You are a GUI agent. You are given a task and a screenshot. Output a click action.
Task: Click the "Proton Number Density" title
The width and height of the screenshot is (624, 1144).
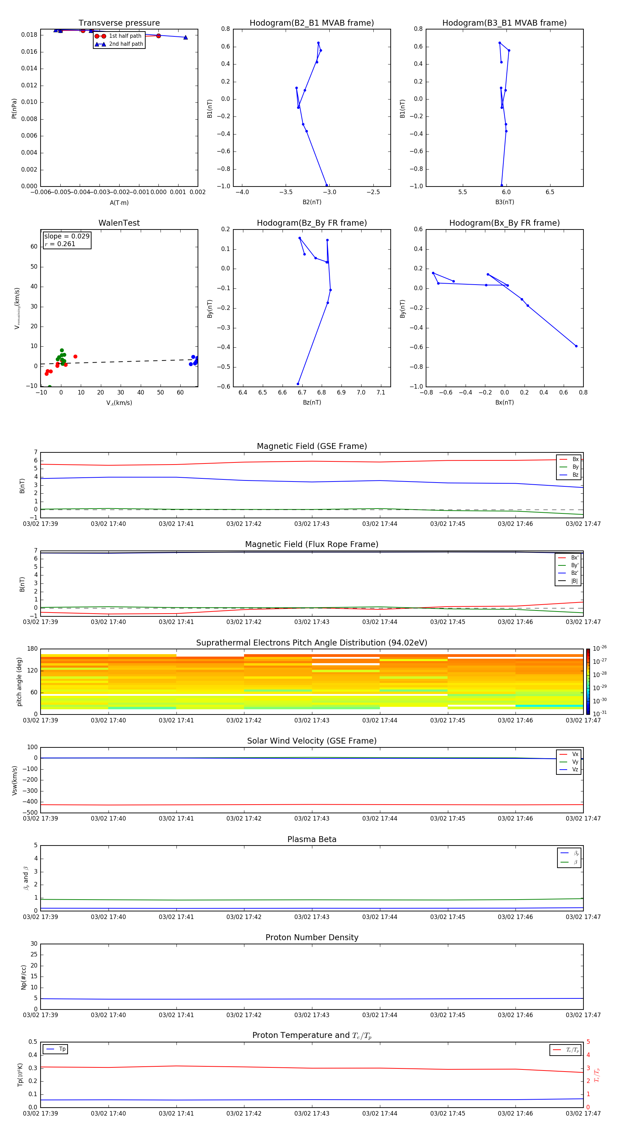click(312, 937)
